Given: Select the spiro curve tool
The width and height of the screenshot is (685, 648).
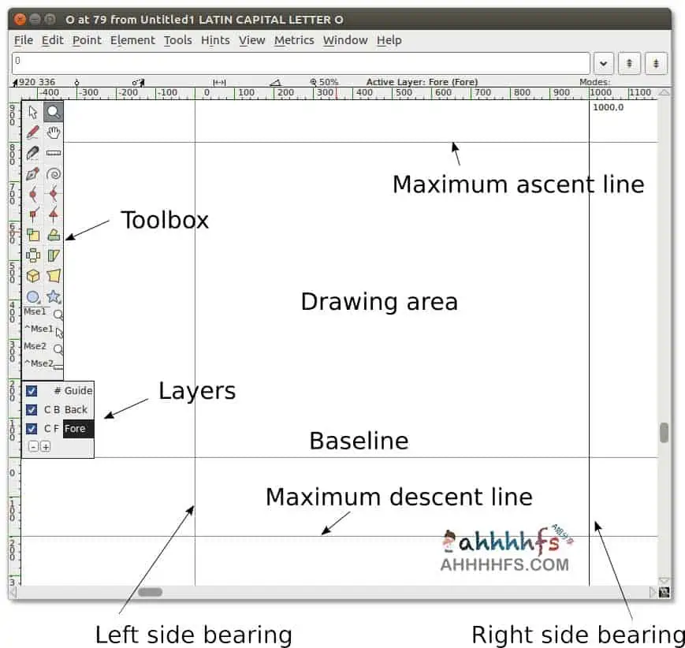Looking at the screenshot, I should pos(52,173).
